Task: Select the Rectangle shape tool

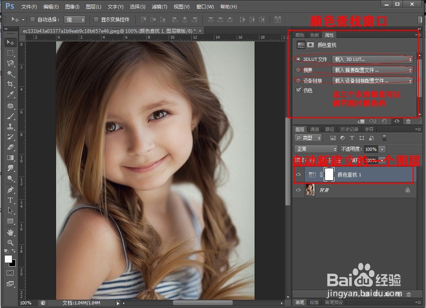Action: coord(10,221)
